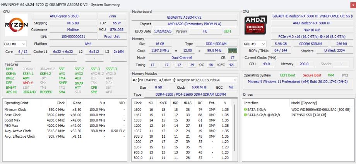Select the WDC WD5000AAKS-00UU3A0 drive row

point(298,110)
